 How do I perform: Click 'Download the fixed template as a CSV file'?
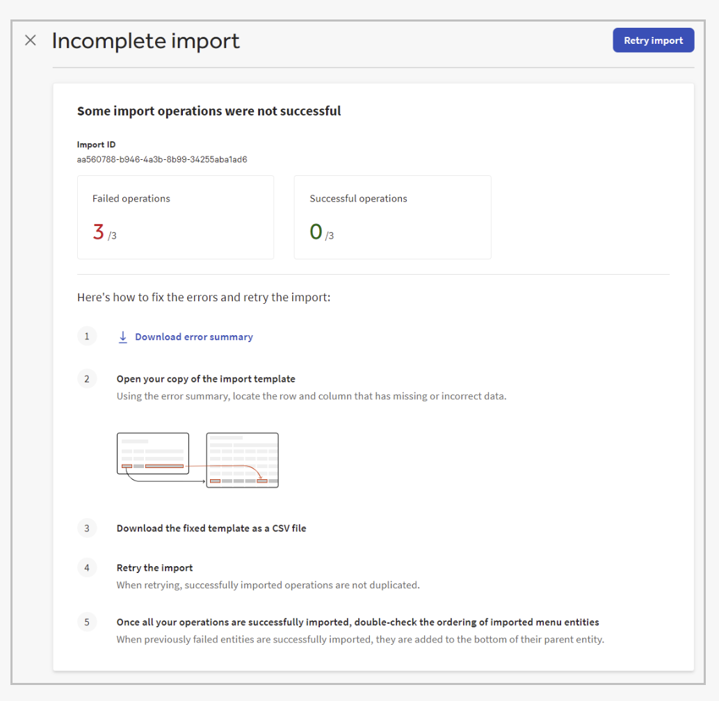coord(211,529)
